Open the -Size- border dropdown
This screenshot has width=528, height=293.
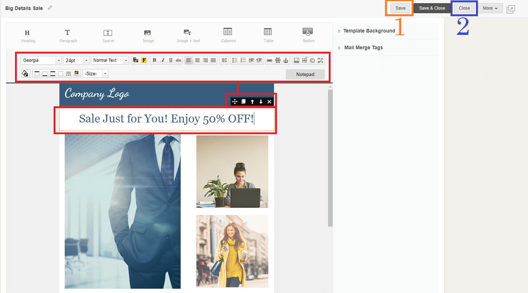(x=95, y=74)
